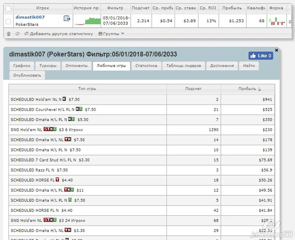Click the 13% ROI value
The image size is (295, 240).
(x=211, y=21)
